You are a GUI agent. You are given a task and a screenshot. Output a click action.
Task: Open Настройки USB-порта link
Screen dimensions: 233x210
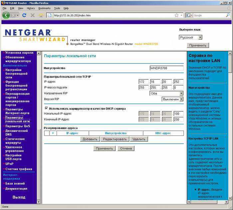coord(13,157)
